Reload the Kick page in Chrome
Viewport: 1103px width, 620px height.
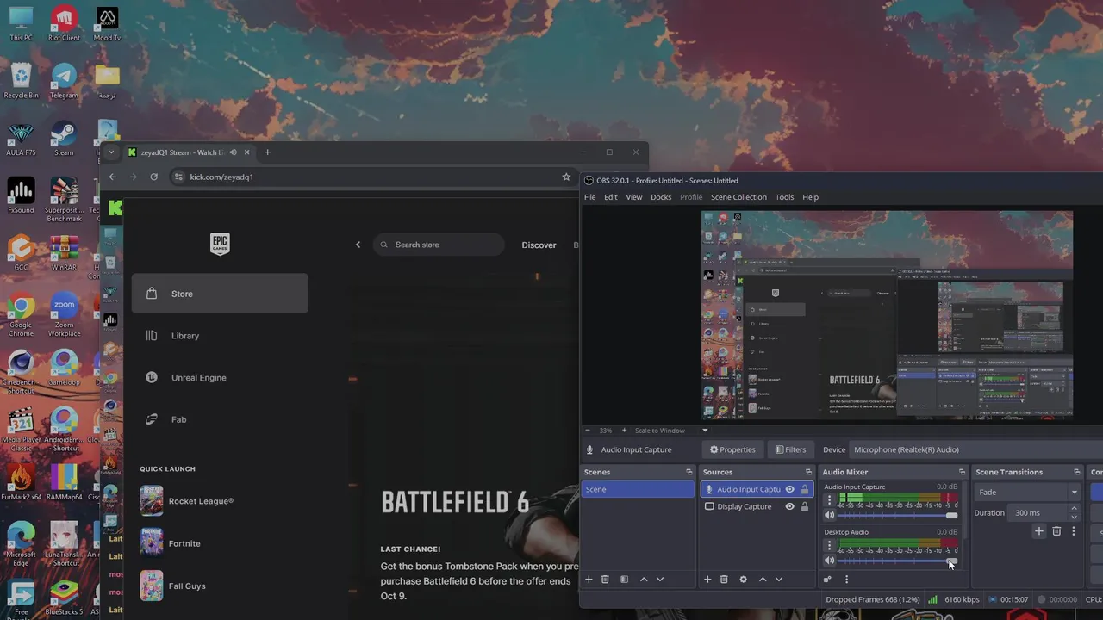(x=153, y=177)
